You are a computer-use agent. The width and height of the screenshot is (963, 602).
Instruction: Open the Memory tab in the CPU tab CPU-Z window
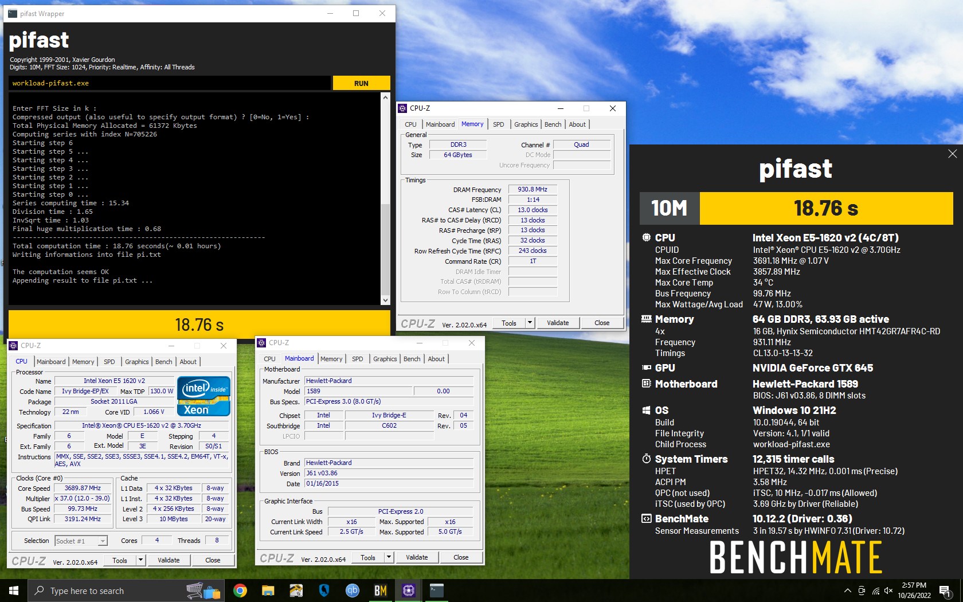point(83,362)
